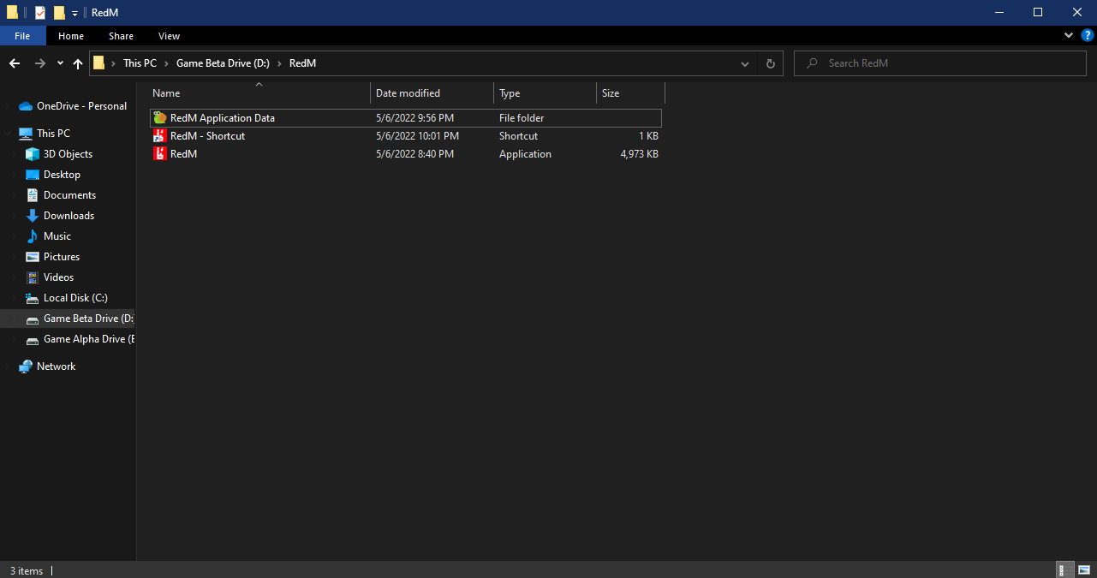Click the "RedM - Shortcut" file name

tap(207, 136)
